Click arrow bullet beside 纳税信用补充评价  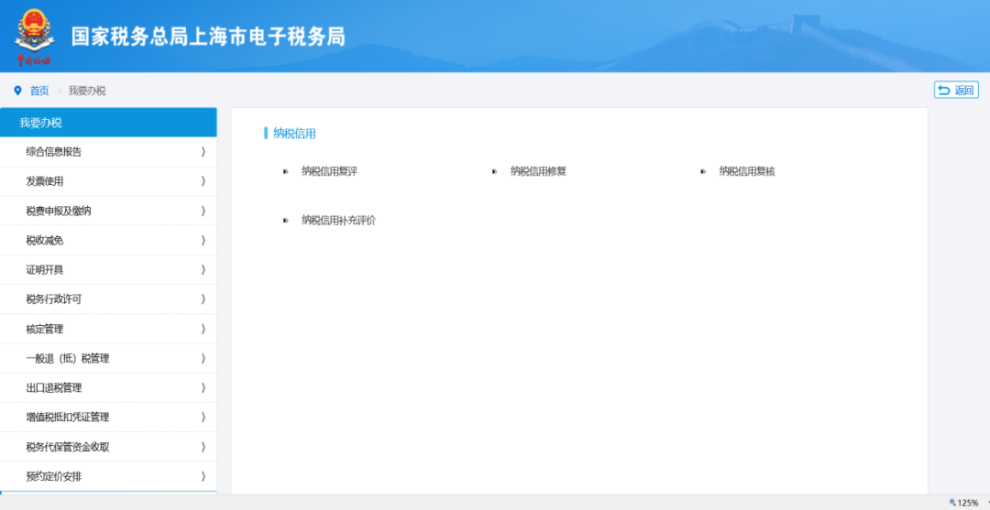click(285, 221)
